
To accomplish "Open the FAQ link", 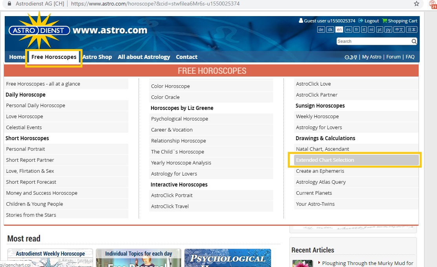I will 410,57.
